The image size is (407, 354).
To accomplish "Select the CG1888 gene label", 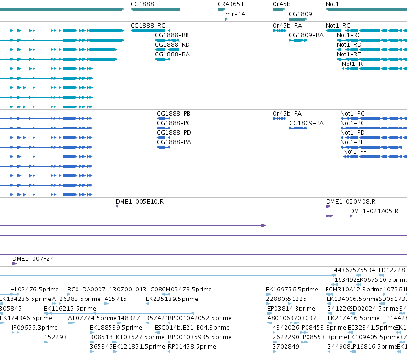I will [x=142, y=4].
